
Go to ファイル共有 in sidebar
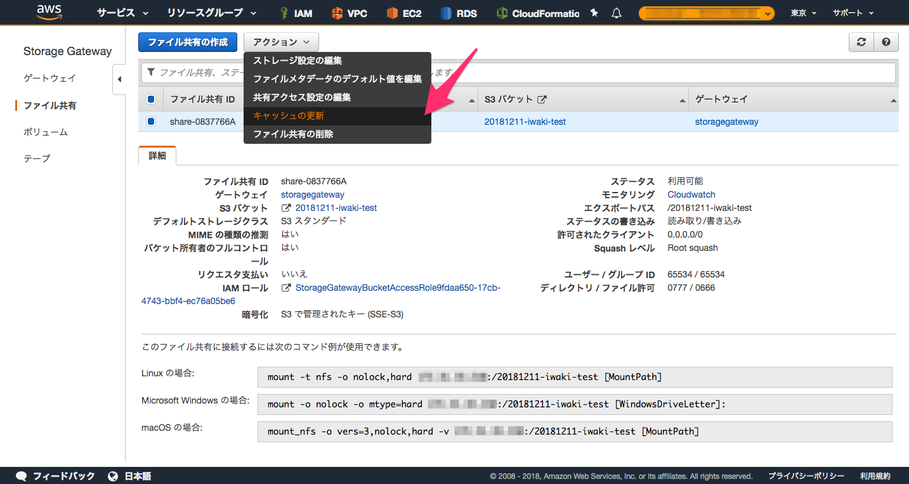pyautogui.click(x=49, y=105)
